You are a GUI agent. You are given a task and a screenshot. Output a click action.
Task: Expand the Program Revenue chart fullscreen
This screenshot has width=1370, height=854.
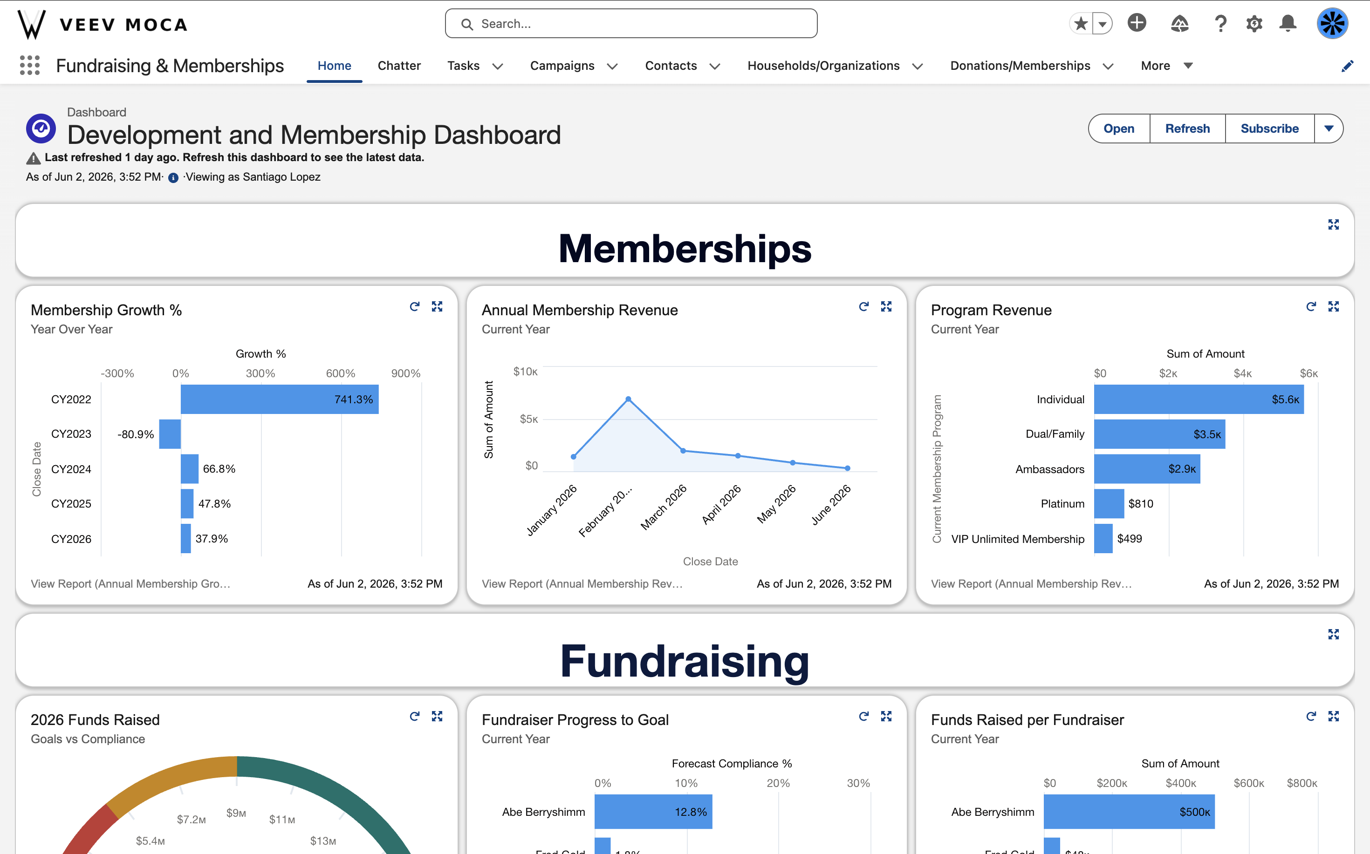point(1333,306)
